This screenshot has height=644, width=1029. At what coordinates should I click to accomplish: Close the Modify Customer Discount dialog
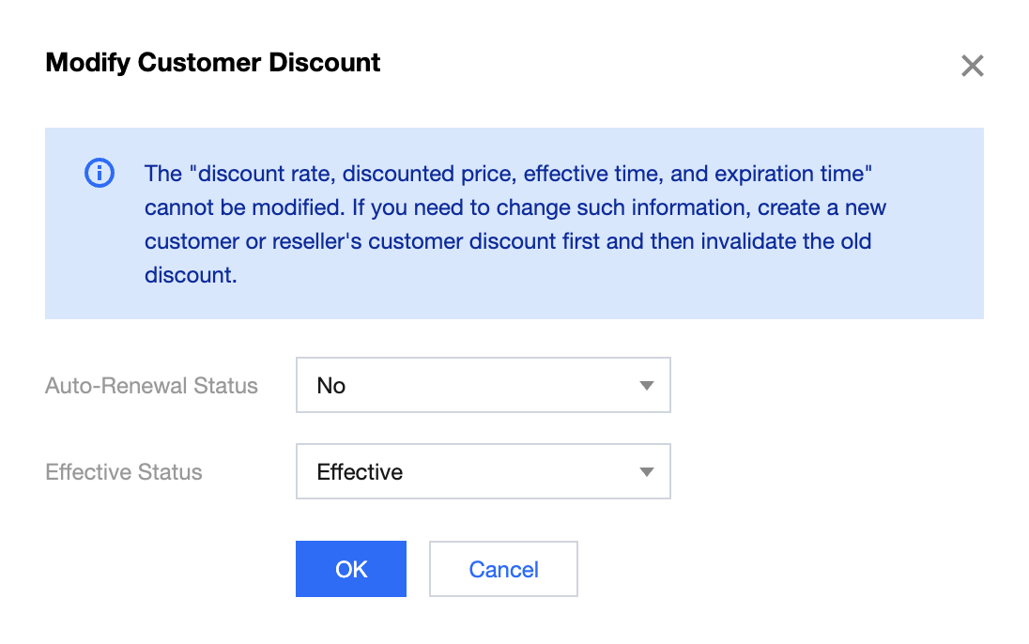click(x=972, y=66)
